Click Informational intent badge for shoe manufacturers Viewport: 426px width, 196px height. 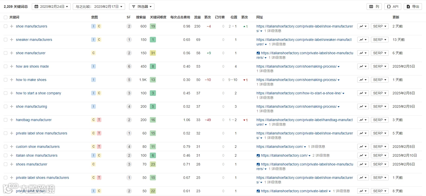pos(93,26)
